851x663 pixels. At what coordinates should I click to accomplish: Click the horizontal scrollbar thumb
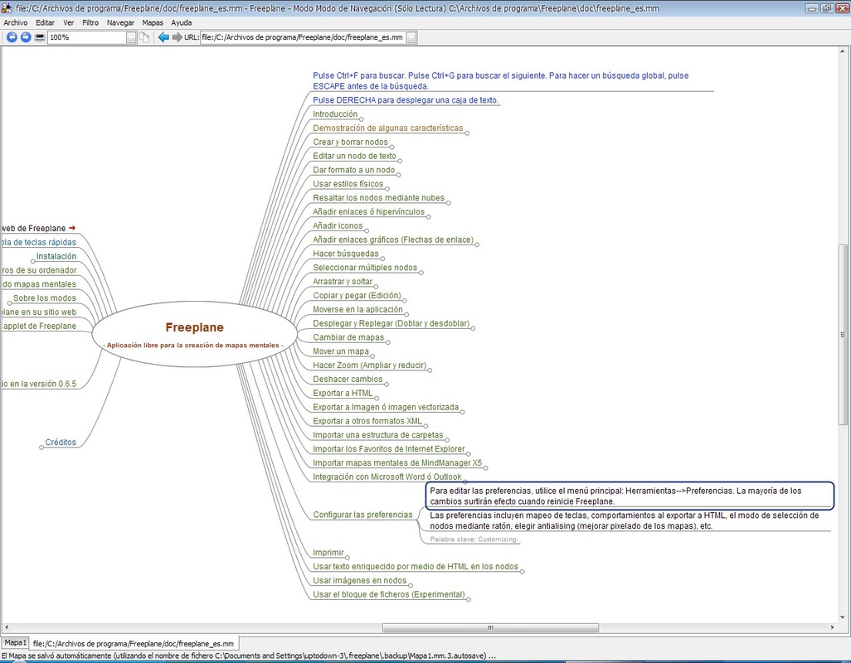click(x=490, y=627)
